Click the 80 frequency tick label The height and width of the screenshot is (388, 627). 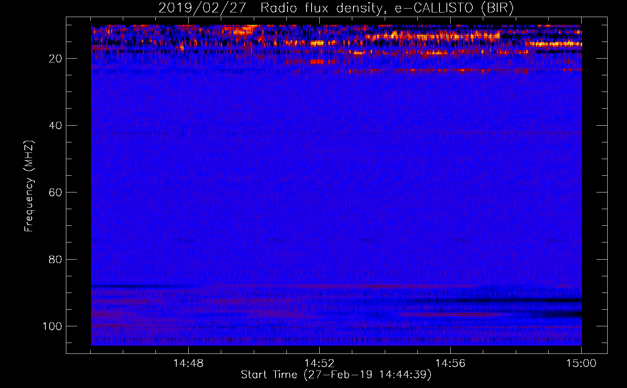point(55,259)
